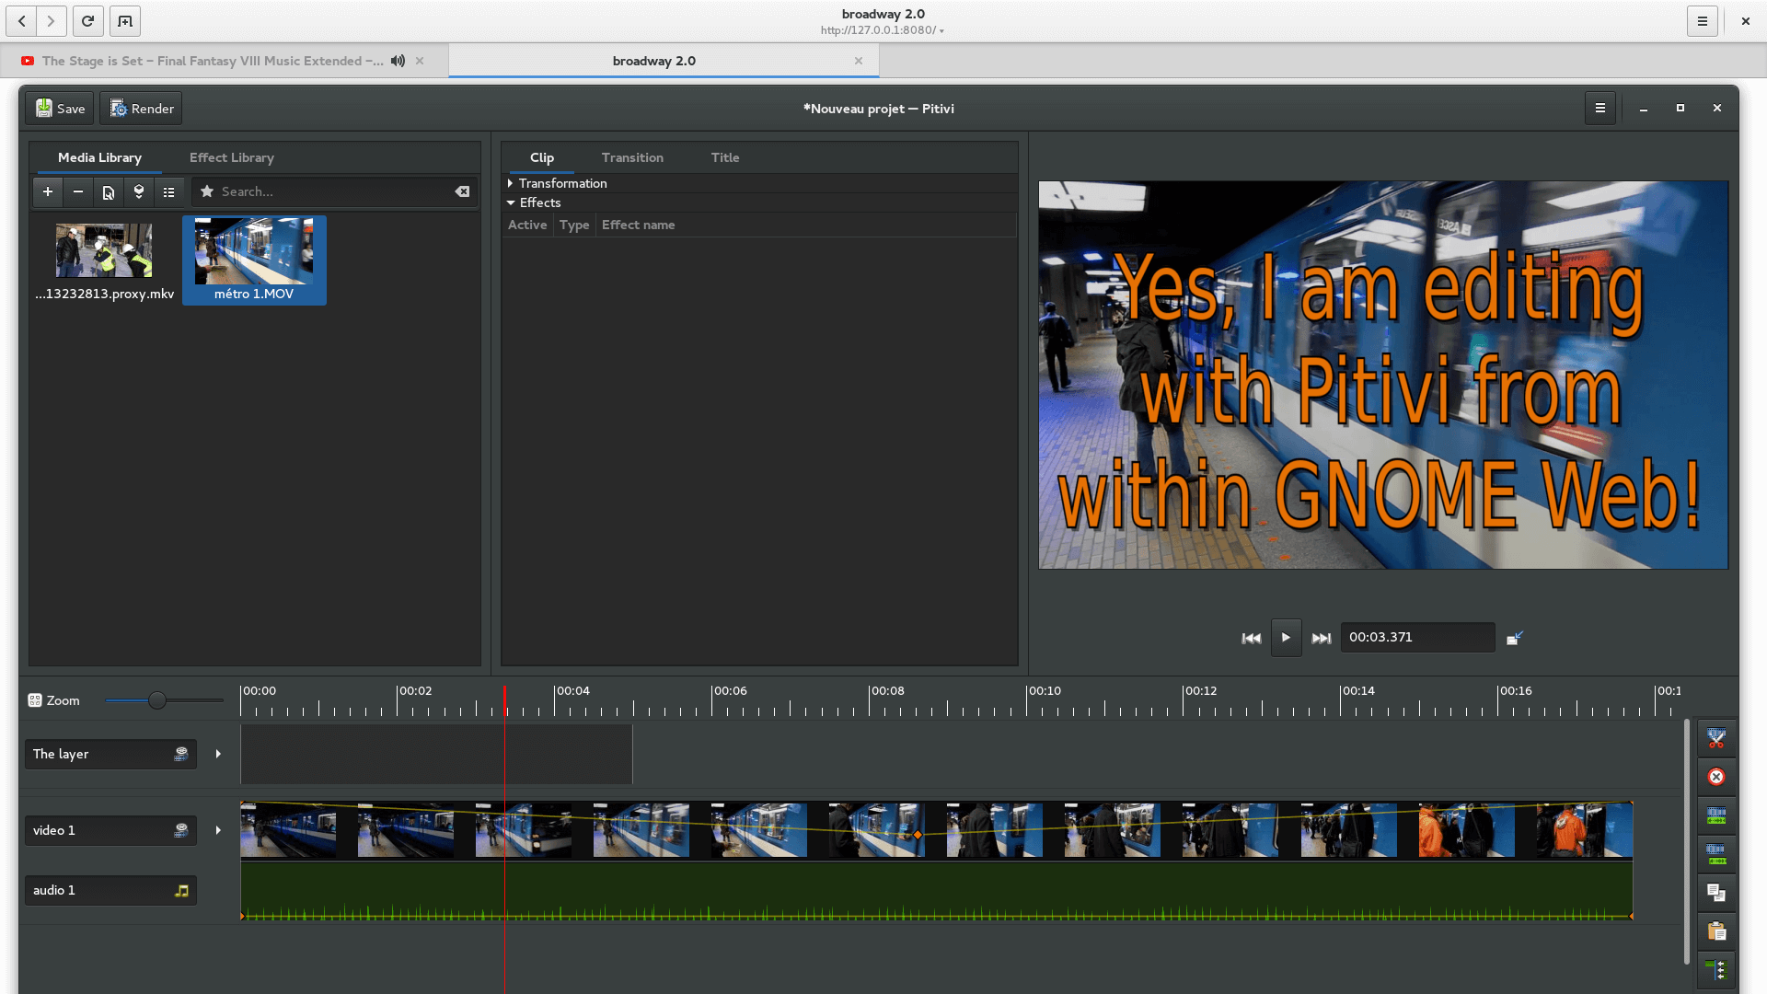Mute the YouTube tab audio icon
The height and width of the screenshot is (994, 1767).
click(x=398, y=61)
